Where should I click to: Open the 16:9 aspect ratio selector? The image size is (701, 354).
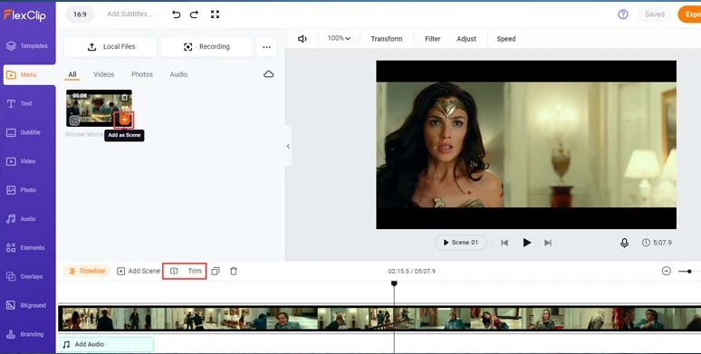[x=80, y=14]
